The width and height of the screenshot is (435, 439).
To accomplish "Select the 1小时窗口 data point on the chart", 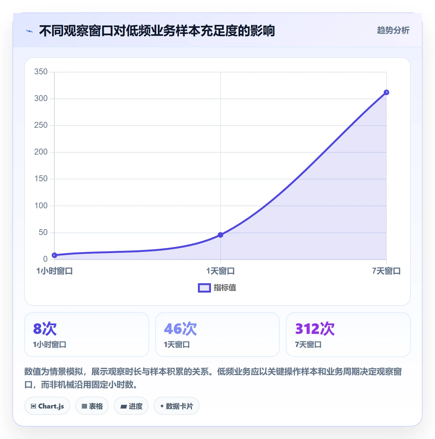I will (54, 255).
